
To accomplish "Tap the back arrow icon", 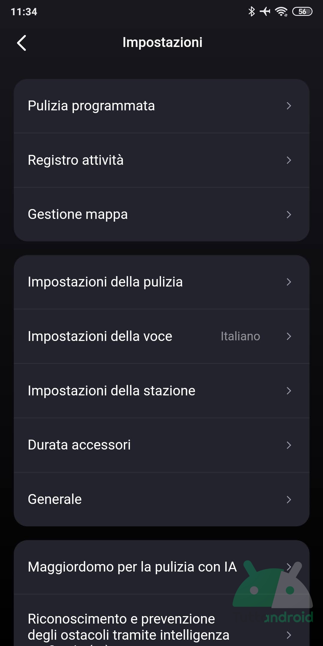I will [x=22, y=43].
